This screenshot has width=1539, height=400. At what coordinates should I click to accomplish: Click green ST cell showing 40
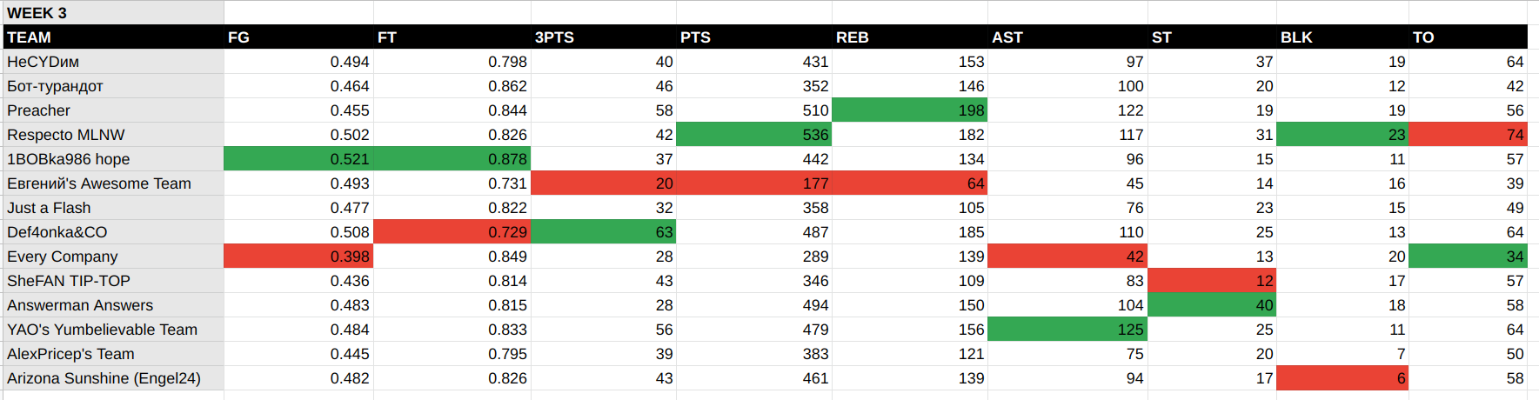(x=1212, y=304)
